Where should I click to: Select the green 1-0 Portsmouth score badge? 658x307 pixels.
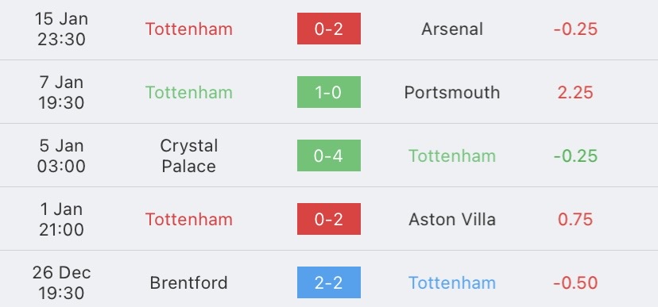(x=328, y=92)
